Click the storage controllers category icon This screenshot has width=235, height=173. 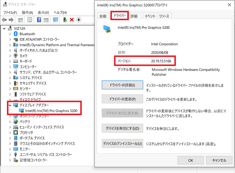coord(16,160)
